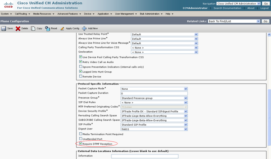Click the scrollbar up arrow
This screenshot has height=159, width=271.
click(269, 35)
